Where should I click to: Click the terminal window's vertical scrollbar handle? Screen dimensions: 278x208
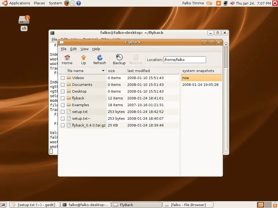click(x=226, y=58)
